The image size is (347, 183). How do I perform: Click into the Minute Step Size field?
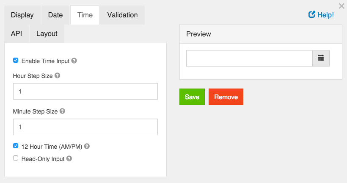[85, 127]
